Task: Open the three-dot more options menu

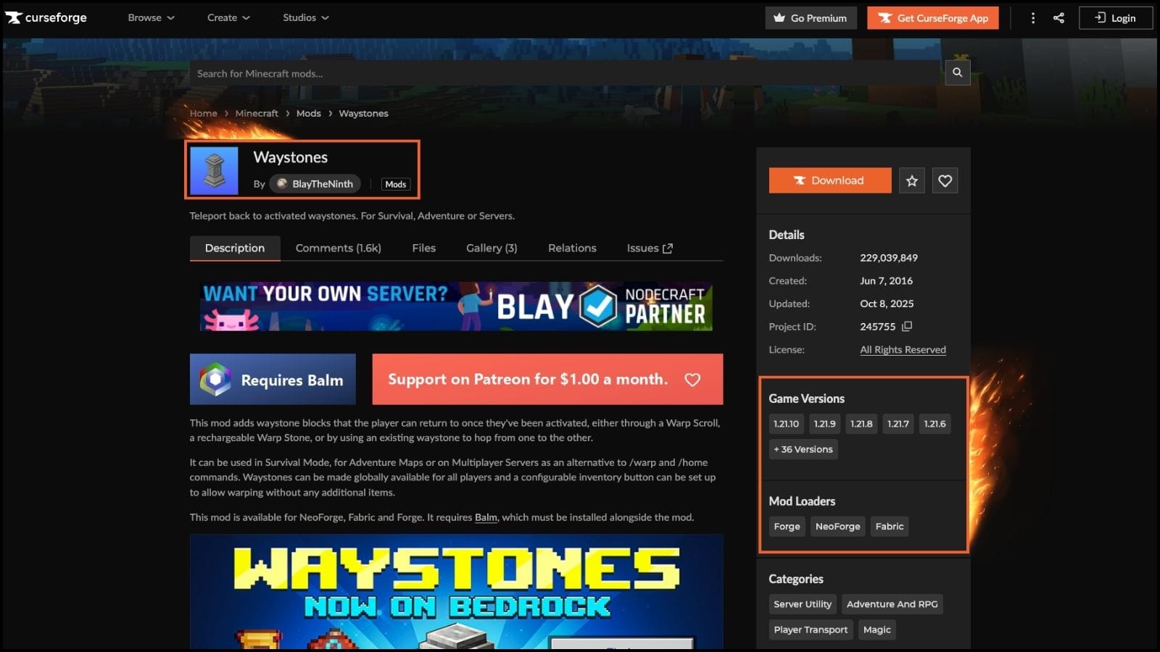Action: 1033,18
